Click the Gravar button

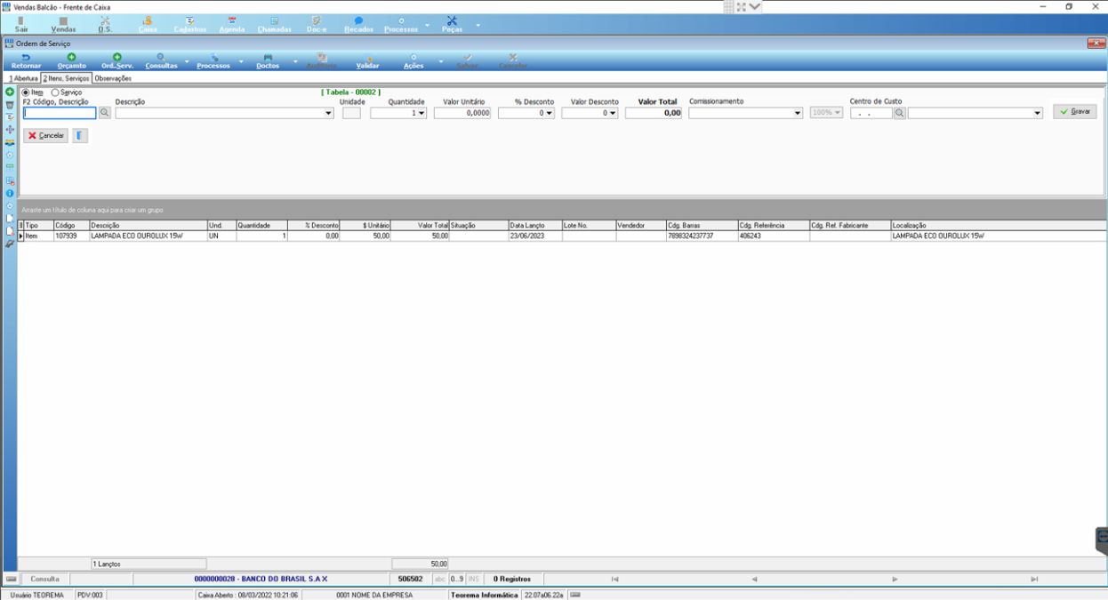coord(1075,112)
